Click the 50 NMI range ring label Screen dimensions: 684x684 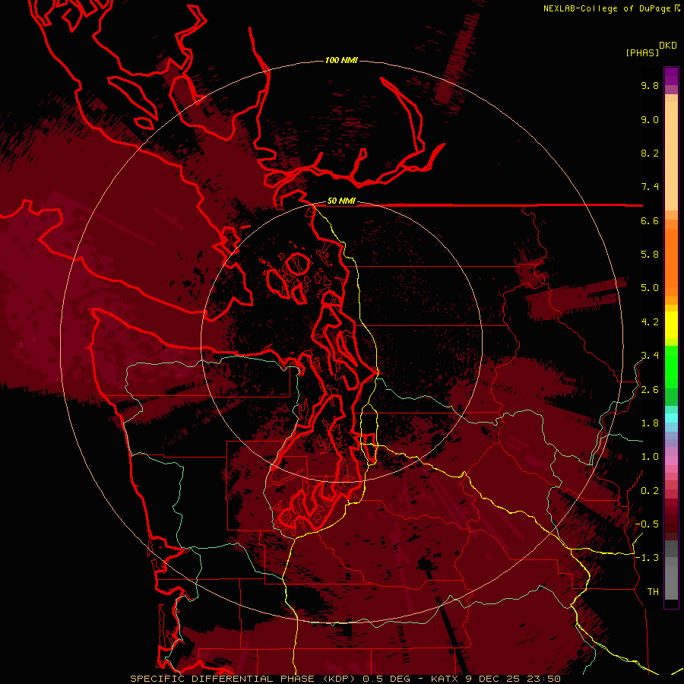[341, 201]
